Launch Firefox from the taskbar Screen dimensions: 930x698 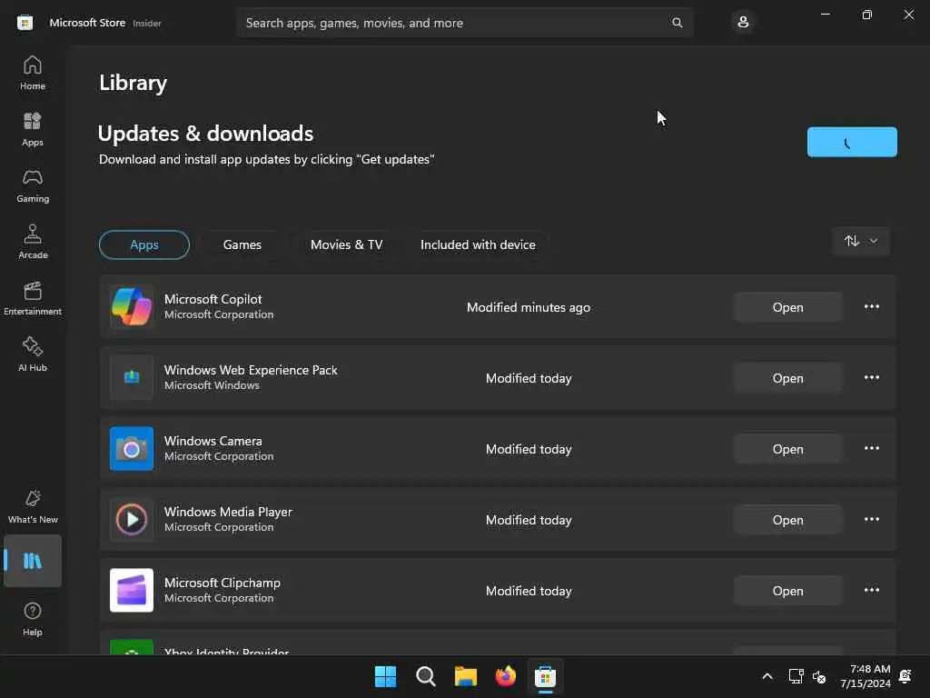point(505,676)
